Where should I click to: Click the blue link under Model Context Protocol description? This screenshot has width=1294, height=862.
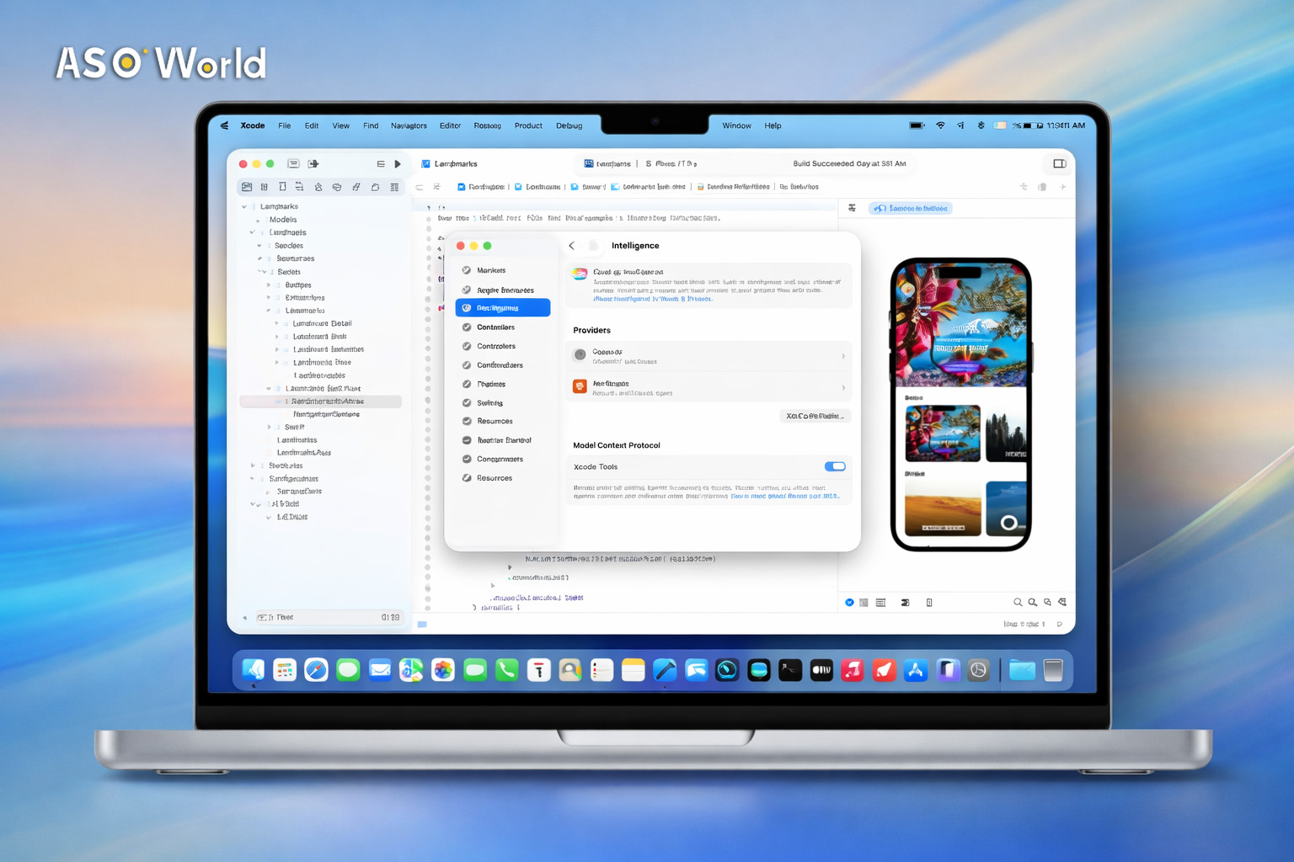783,496
